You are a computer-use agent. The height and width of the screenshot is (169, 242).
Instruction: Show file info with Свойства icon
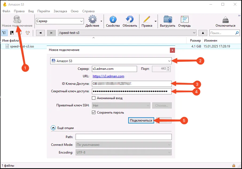[x=113, y=19]
